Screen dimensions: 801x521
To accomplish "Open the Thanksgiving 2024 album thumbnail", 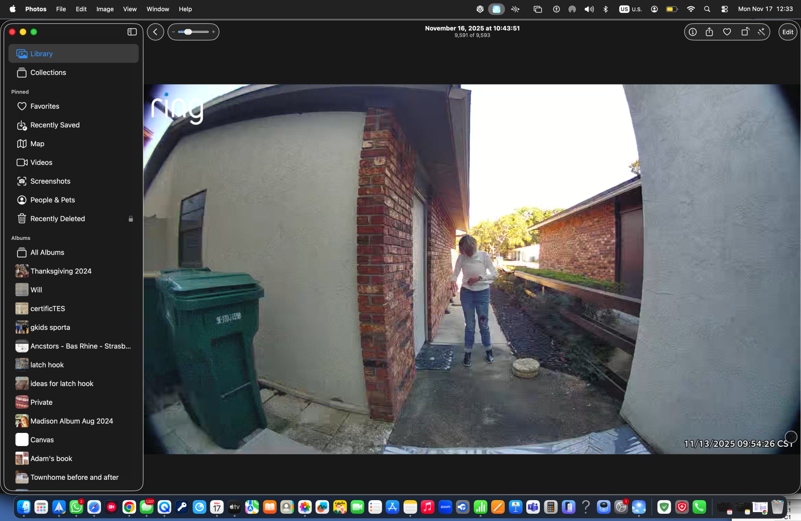I will pos(22,271).
